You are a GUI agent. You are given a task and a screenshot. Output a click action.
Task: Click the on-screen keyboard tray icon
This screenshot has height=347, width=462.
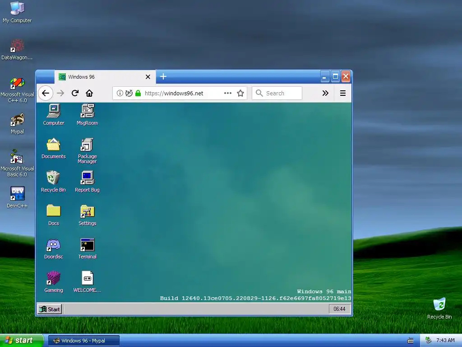[x=411, y=341]
